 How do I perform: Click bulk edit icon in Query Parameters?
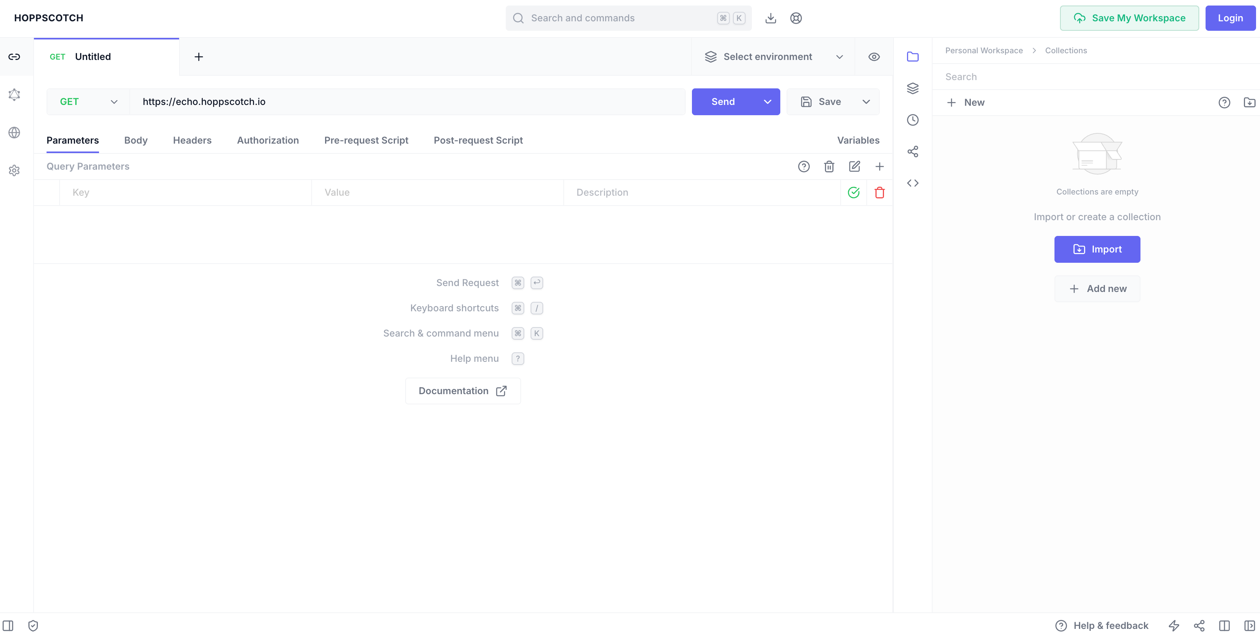click(x=854, y=166)
